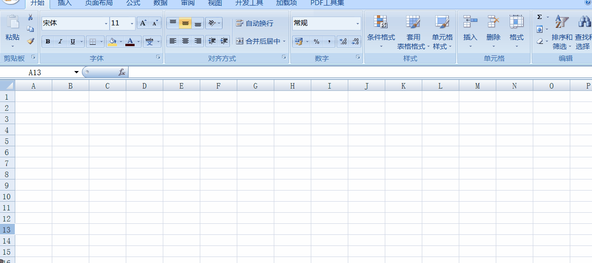Click the Insert cells (插入) icon
The image size is (592, 263).
(x=470, y=22)
